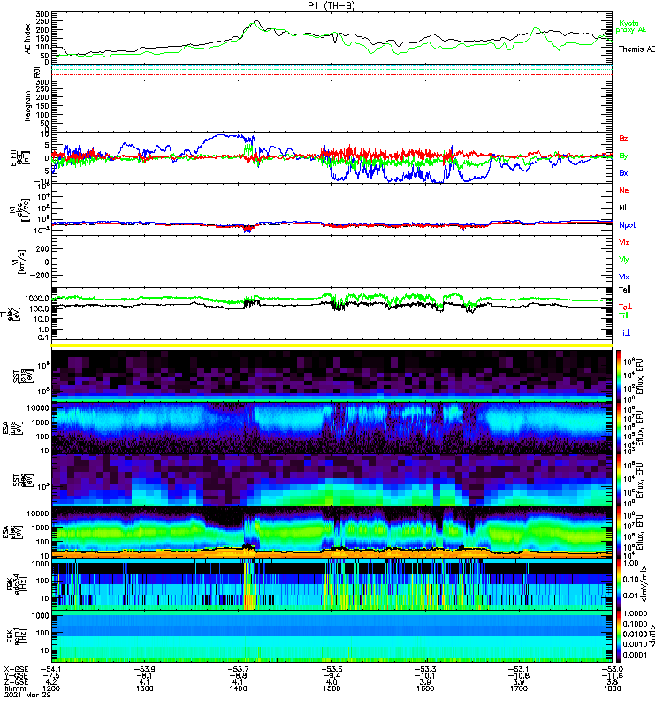Click the nT FBK magnetic color bar
This screenshot has width=663, height=707.
click(619, 636)
